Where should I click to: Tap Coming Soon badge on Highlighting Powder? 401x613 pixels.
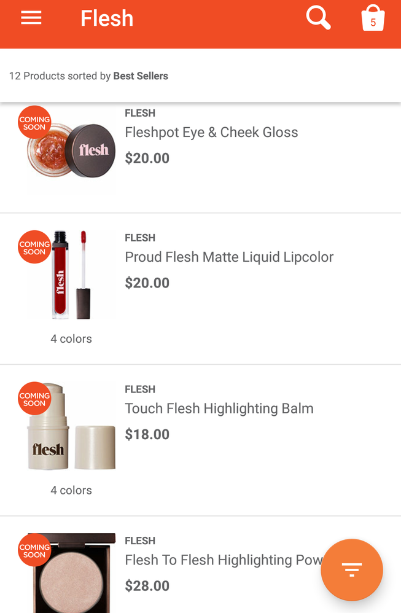pyautogui.click(x=34, y=550)
